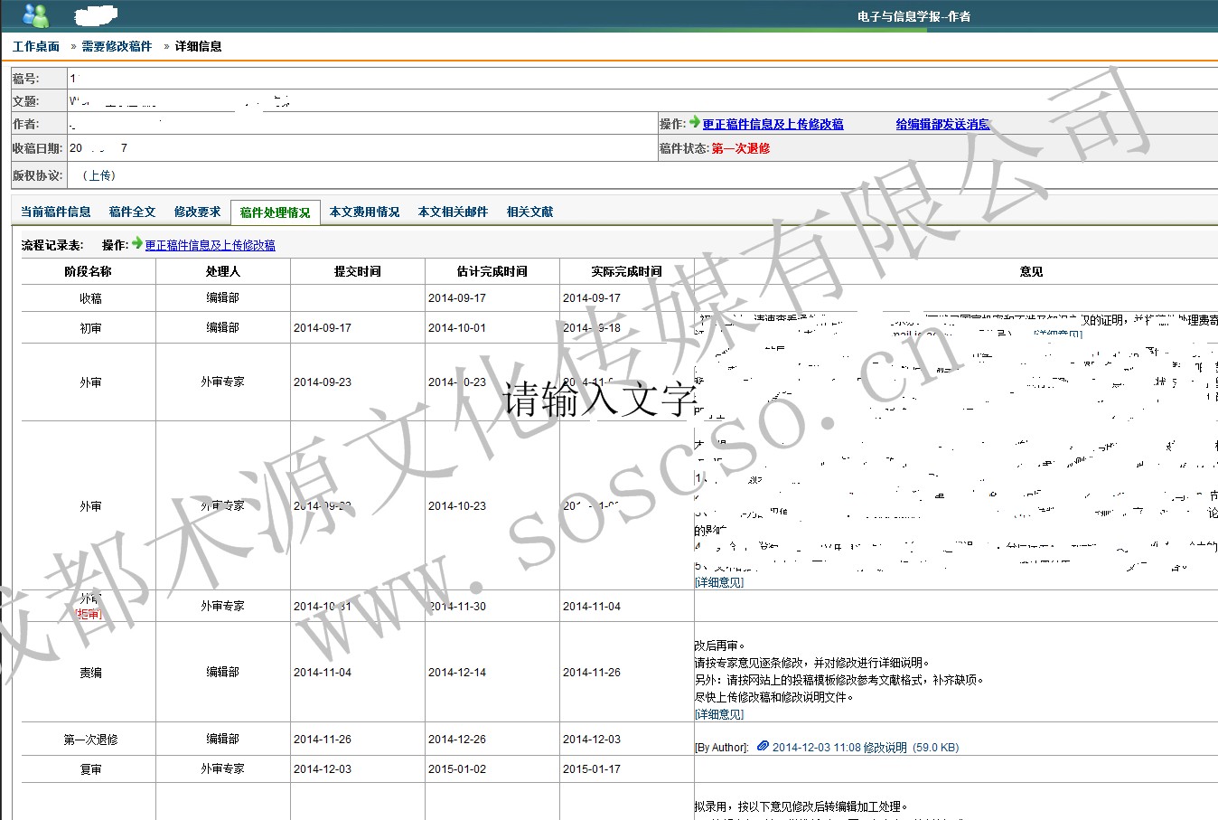Click submit date 2014-09-23 in first 外审 row
The image size is (1218, 820).
(x=323, y=382)
